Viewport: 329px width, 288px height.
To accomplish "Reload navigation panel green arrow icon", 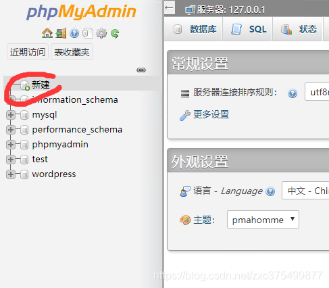I will pos(115,34).
